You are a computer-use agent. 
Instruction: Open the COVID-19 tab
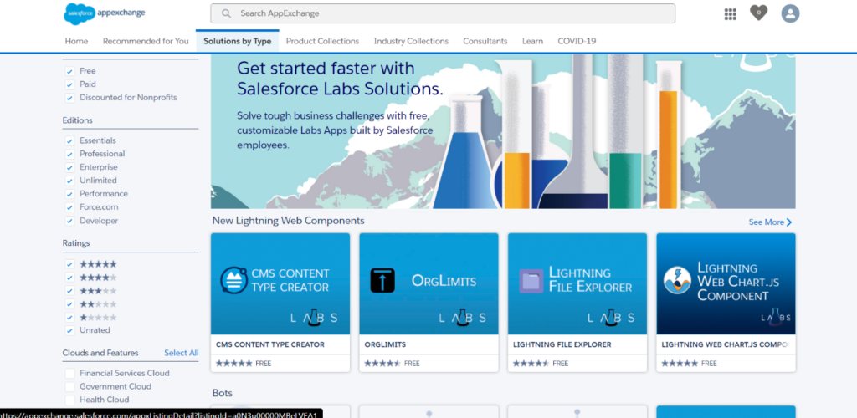tap(577, 41)
